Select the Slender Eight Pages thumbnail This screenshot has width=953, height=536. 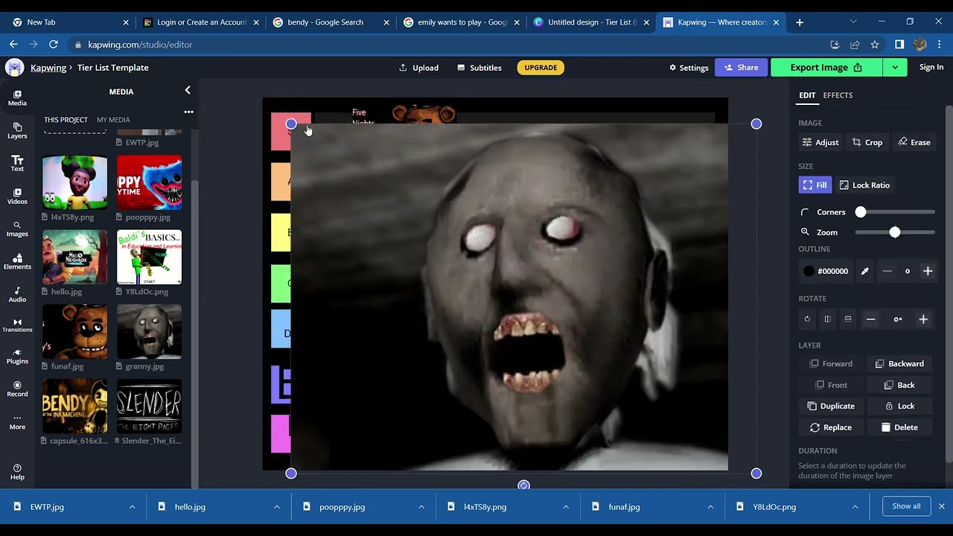click(149, 406)
